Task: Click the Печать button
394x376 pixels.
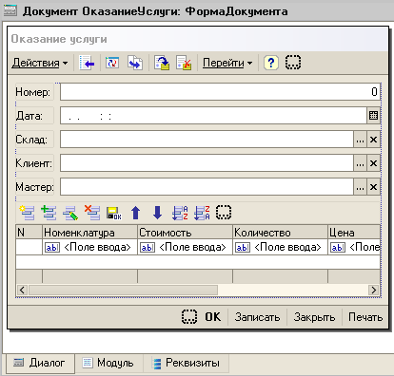Action: [365, 317]
